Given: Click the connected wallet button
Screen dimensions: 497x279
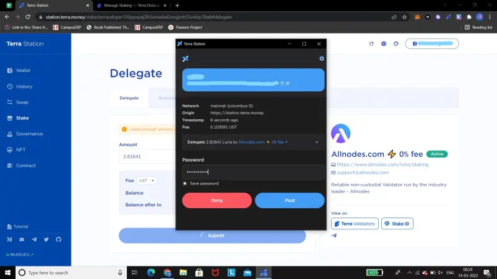Looking at the screenshot, I should [x=432, y=43].
